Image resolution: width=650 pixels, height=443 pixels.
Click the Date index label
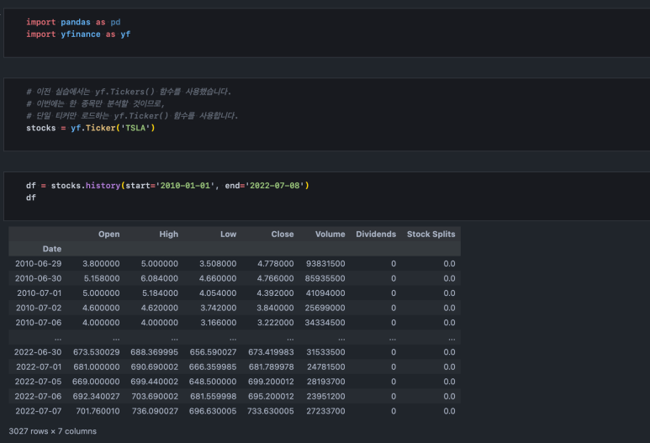click(x=52, y=249)
